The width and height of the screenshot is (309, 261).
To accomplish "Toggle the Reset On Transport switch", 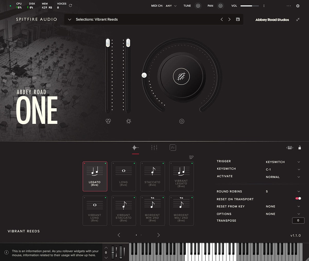I will (298, 199).
